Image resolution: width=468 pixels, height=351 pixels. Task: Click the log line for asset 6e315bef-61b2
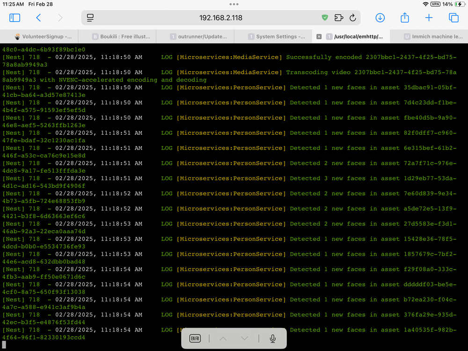(x=229, y=152)
